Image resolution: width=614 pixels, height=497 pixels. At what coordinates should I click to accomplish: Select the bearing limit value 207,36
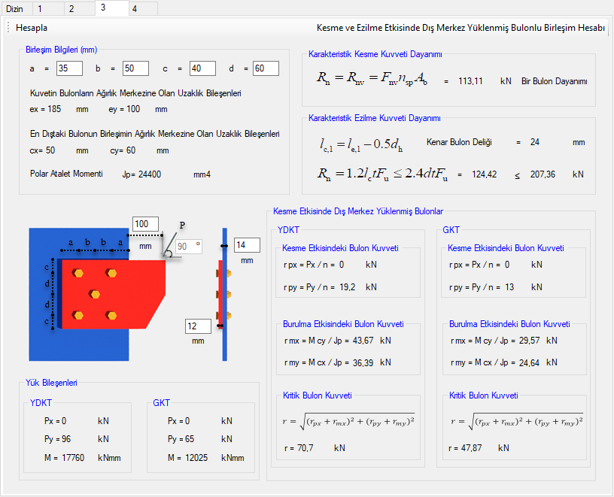coord(543,174)
